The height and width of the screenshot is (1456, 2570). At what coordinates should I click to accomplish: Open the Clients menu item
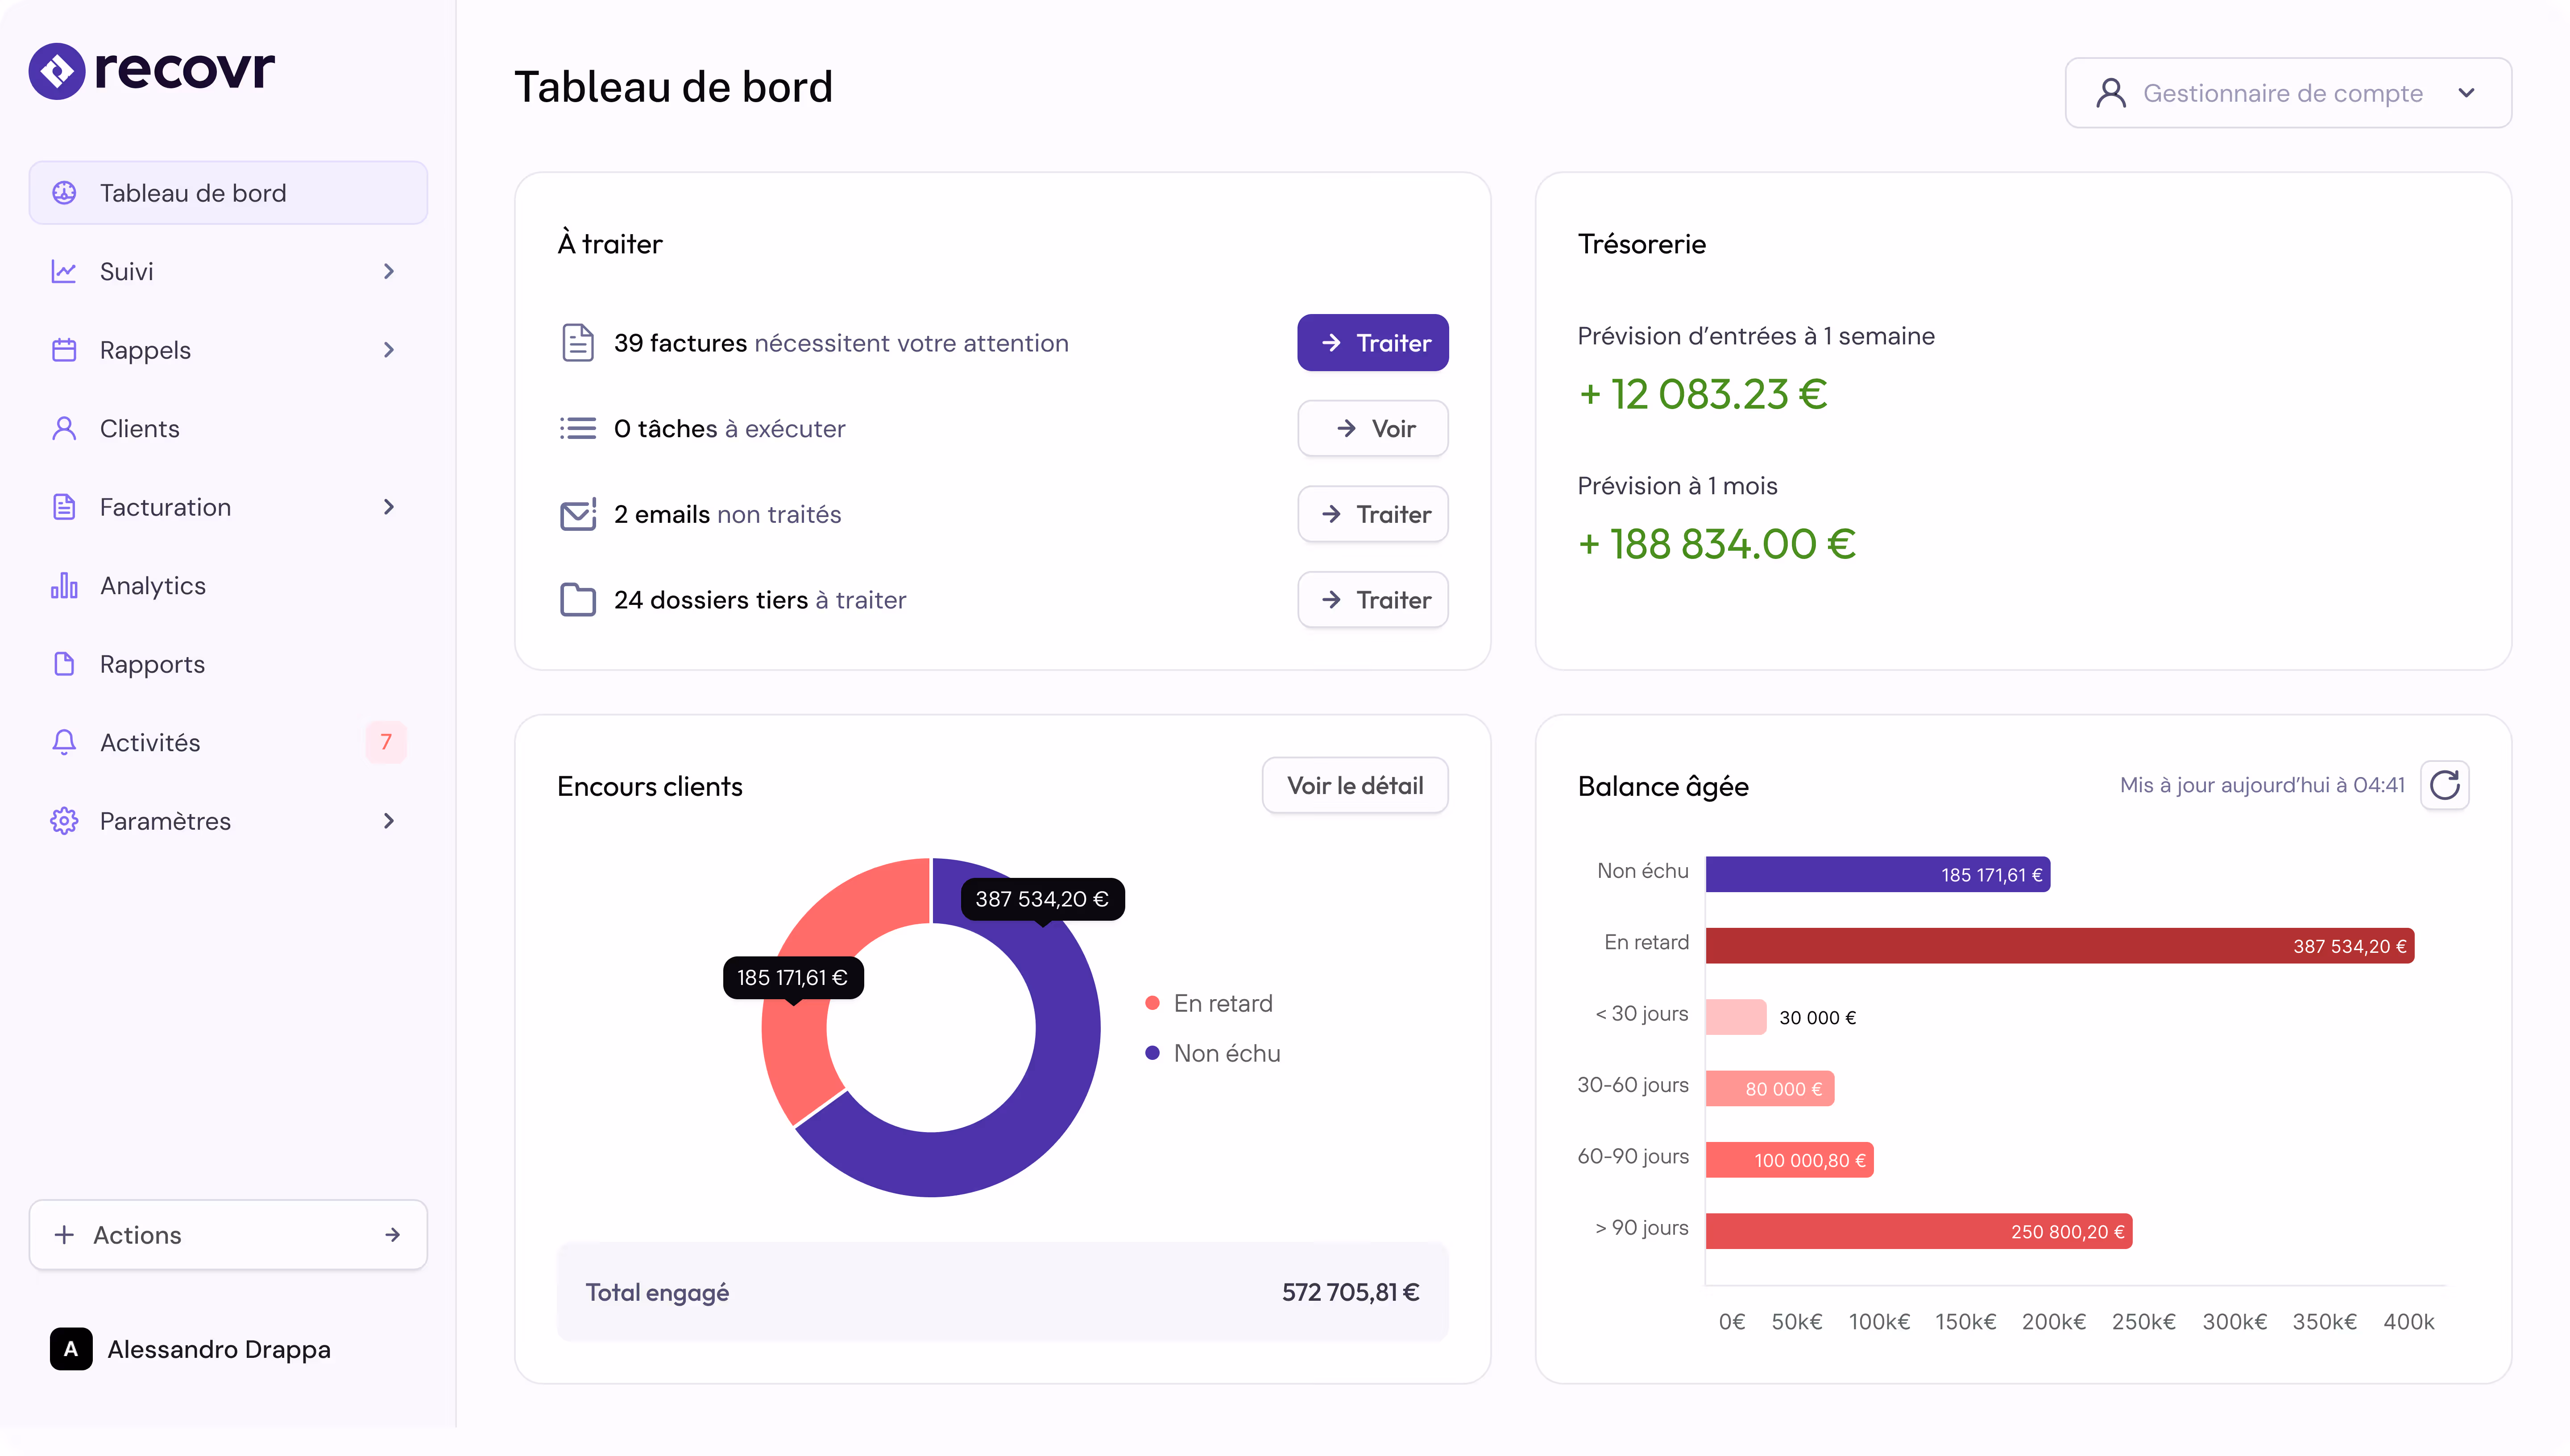[x=139, y=428]
